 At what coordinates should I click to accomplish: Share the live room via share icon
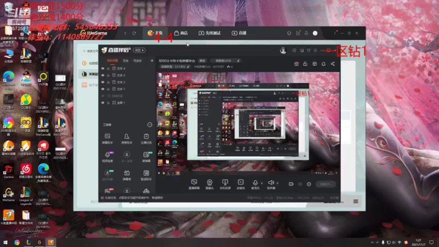333,64
